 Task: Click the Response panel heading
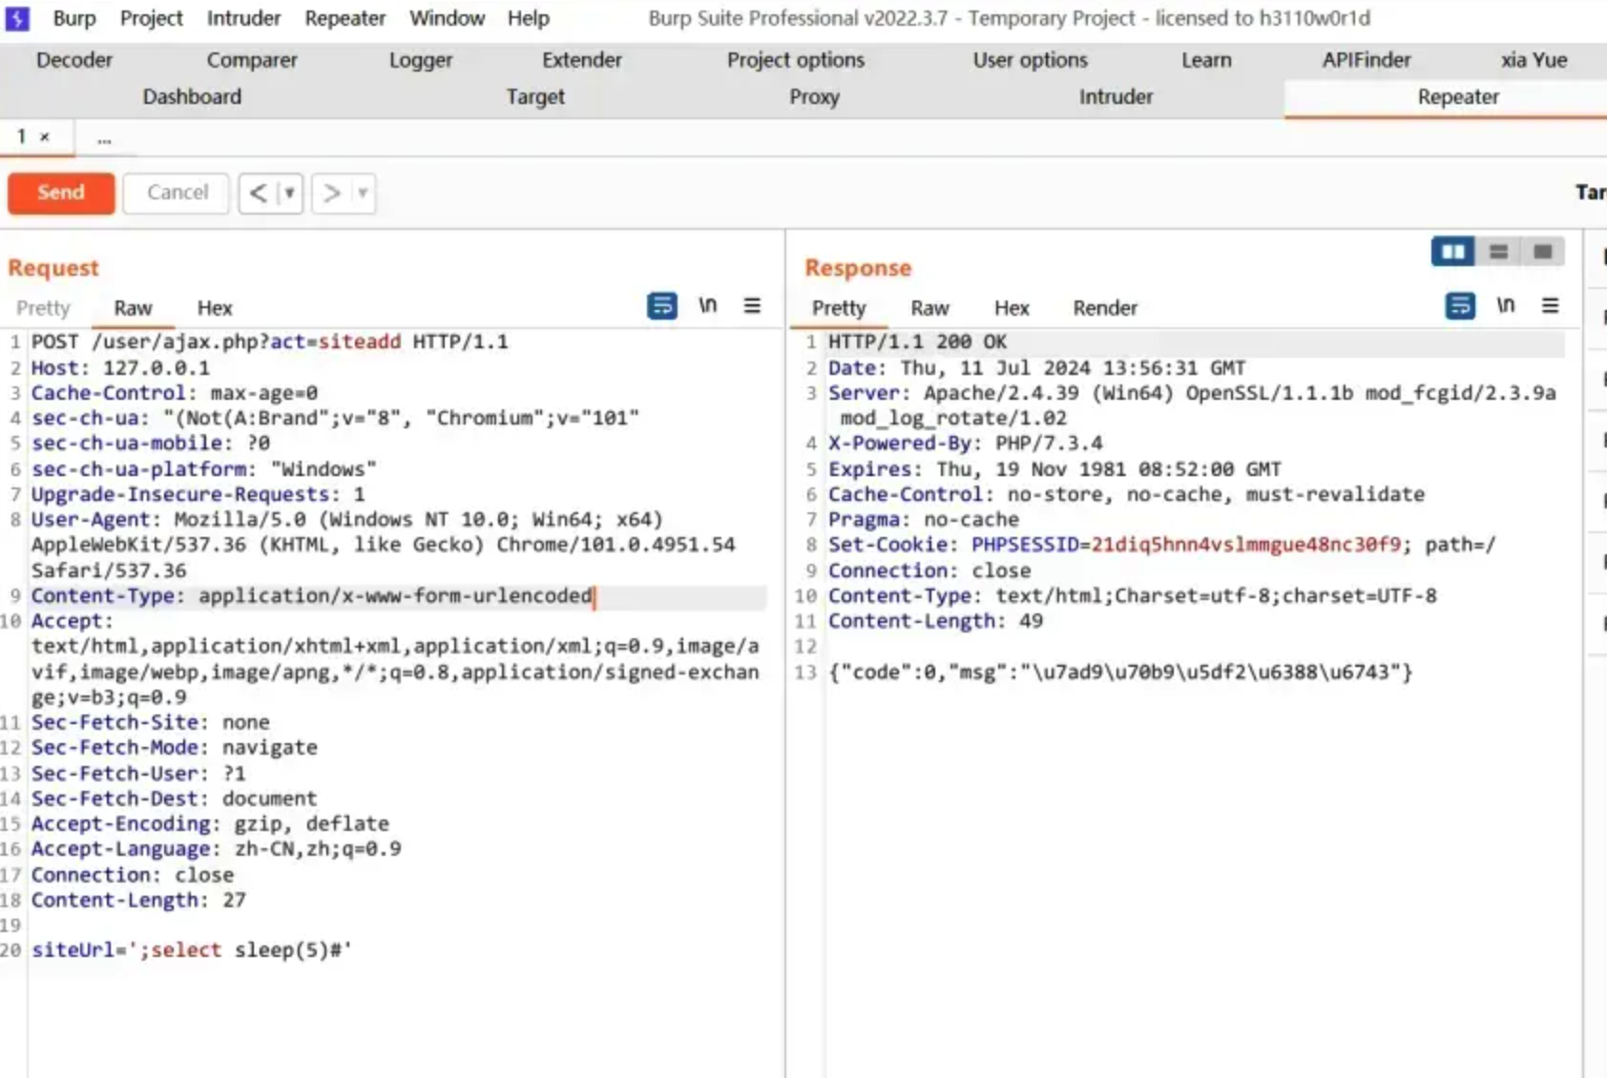click(858, 268)
